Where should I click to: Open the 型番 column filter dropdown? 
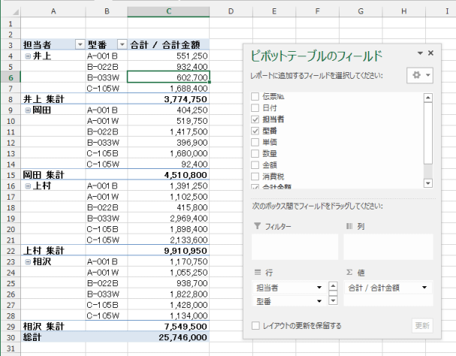(121, 45)
